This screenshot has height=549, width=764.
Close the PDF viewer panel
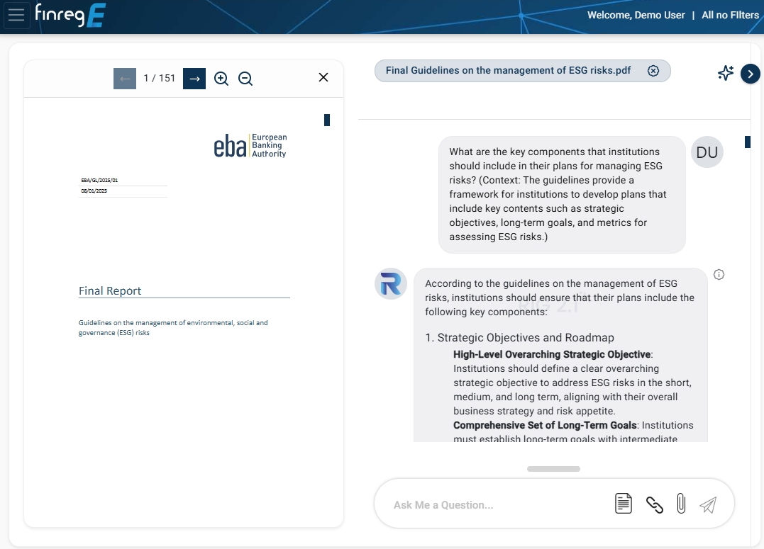pyautogui.click(x=323, y=77)
